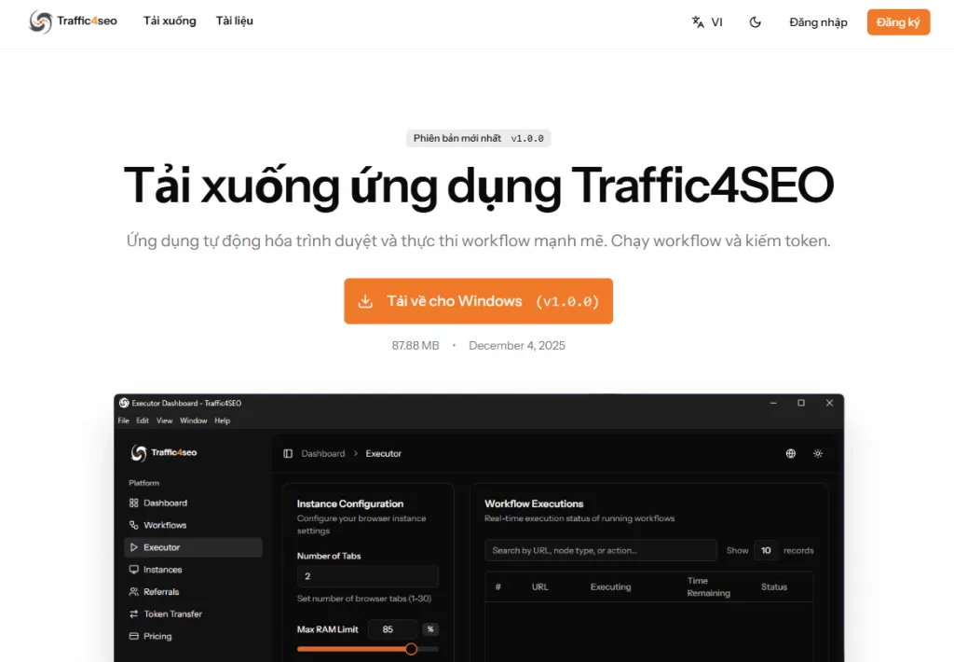Open Help menu in app window

(222, 421)
